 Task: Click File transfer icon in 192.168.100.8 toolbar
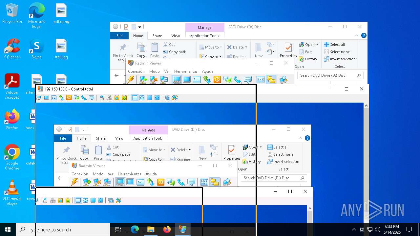point(61,98)
